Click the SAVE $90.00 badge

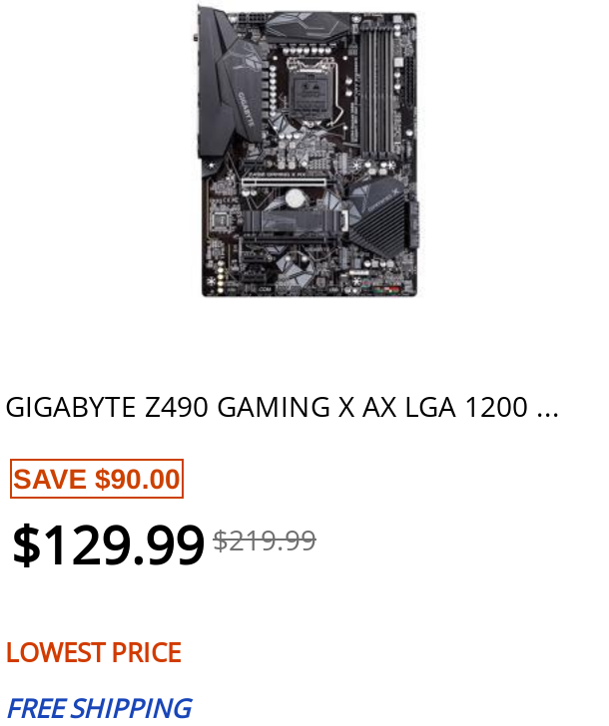(x=97, y=479)
